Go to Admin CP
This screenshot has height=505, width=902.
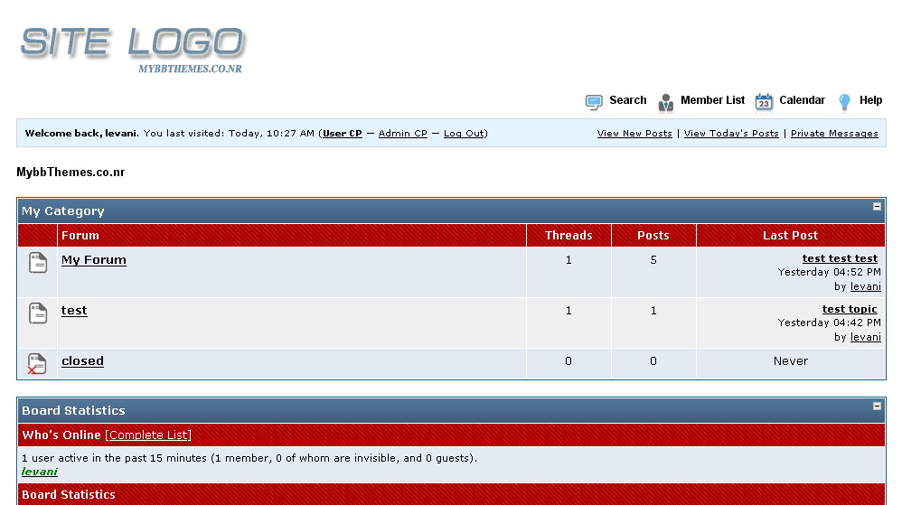pos(403,134)
